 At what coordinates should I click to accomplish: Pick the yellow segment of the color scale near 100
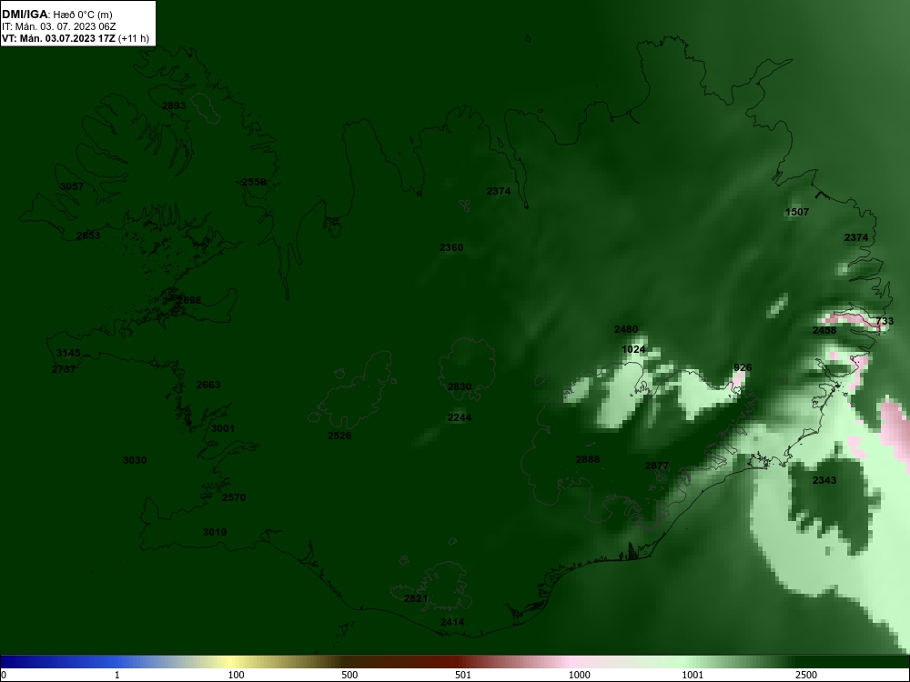(x=230, y=662)
